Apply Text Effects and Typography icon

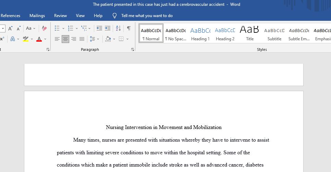pyautogui.click(x=13, y=39)
